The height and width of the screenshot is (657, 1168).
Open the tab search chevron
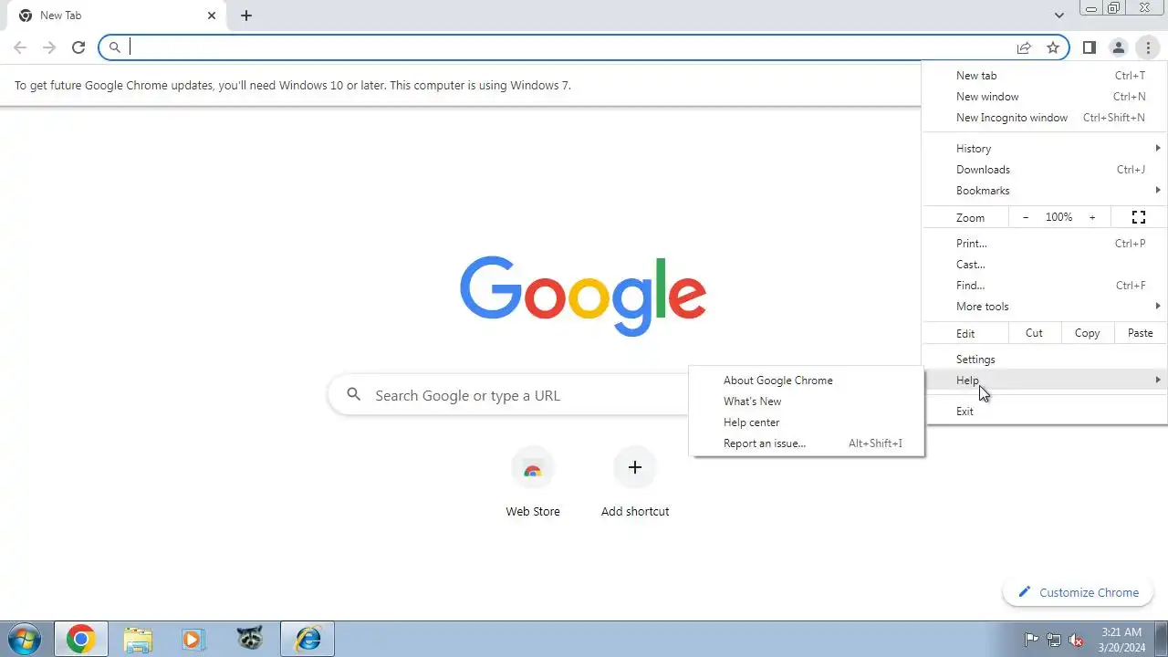(x=1058, y=16)
